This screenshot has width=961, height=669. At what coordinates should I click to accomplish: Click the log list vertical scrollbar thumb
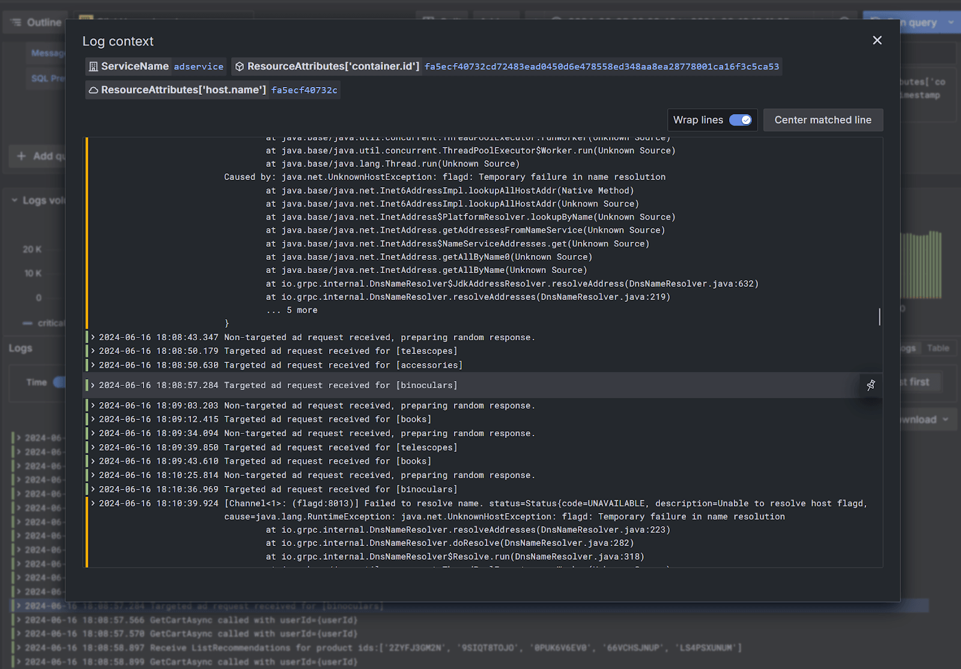coord(879,317)
